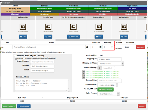Image resolution: width=148 pixels, height=110 pixels.
Task: Click the person icon next to Finance Charge name
Action: [x=87, y=47]
